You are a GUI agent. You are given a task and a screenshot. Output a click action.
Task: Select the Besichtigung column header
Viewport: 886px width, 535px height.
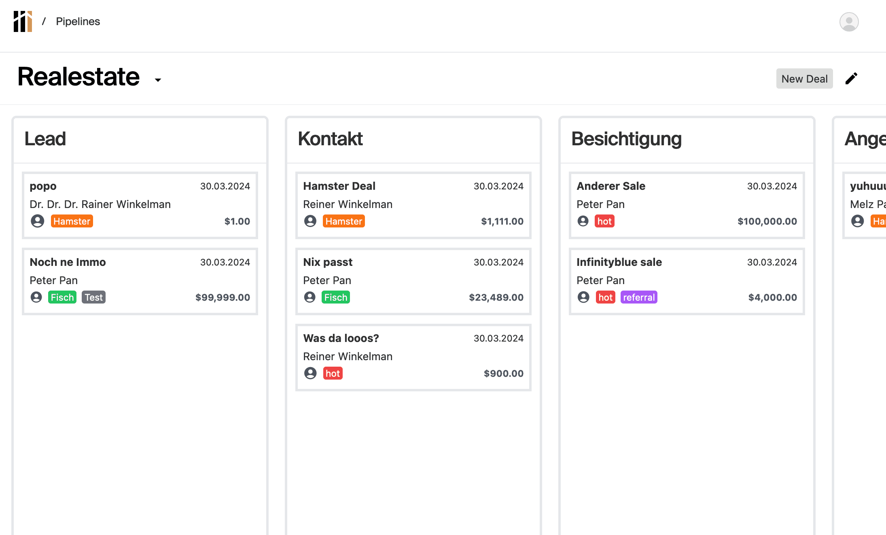click(x=626, y=139)
